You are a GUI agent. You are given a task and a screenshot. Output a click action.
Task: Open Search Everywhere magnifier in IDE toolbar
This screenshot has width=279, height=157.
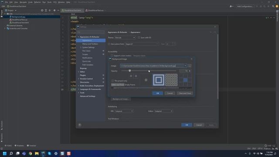click(x=273, y=6)
